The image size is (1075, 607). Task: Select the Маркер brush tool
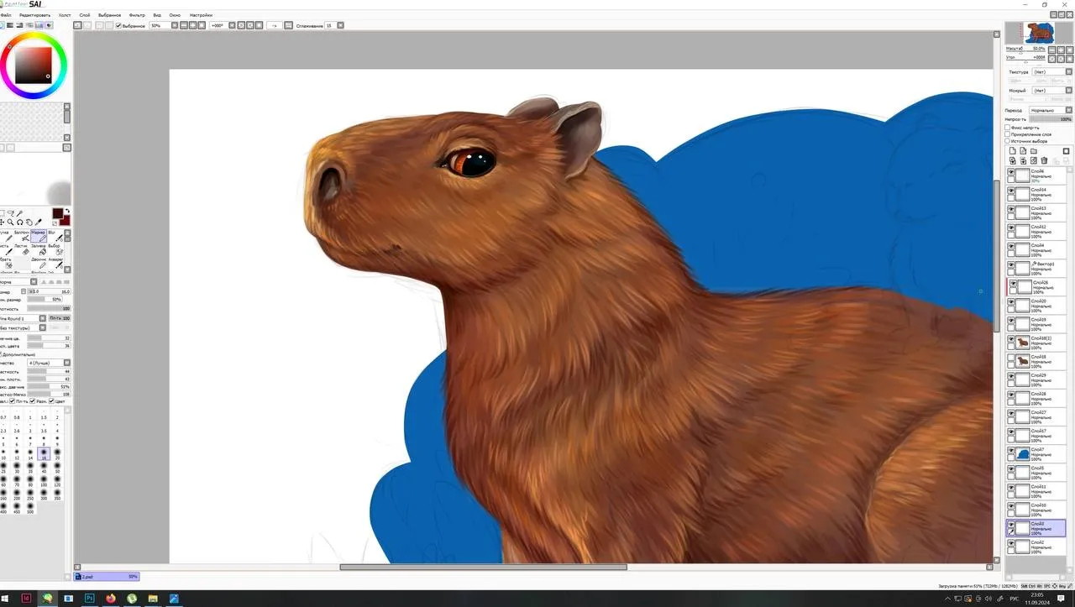point(39,236)
